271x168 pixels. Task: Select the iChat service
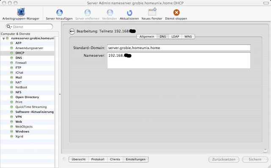tap(19, 73)
